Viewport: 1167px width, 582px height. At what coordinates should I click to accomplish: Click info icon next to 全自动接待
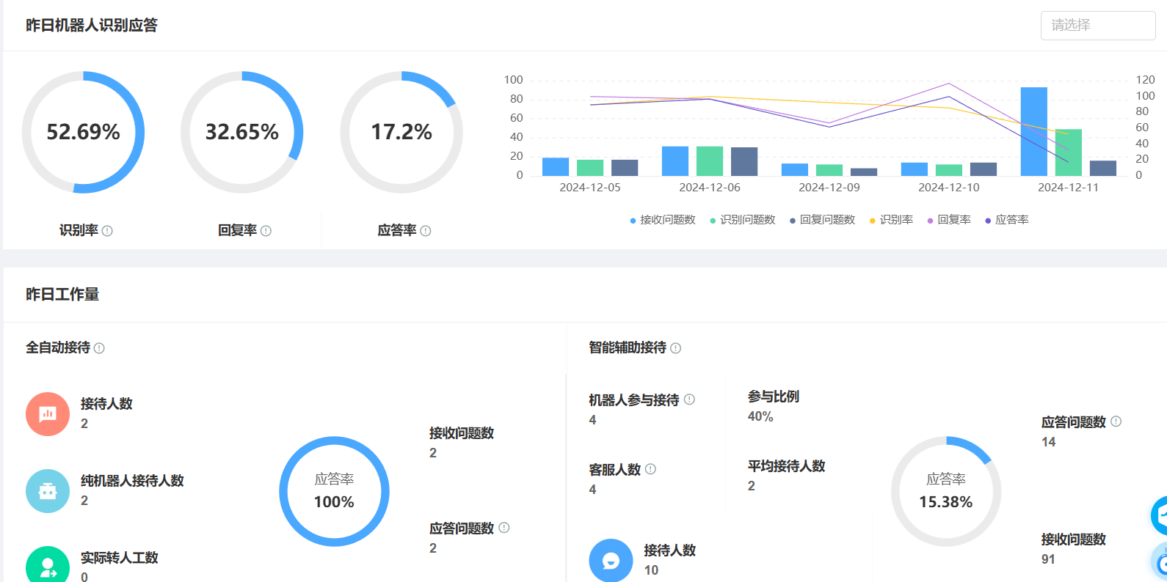coord(99,348)
